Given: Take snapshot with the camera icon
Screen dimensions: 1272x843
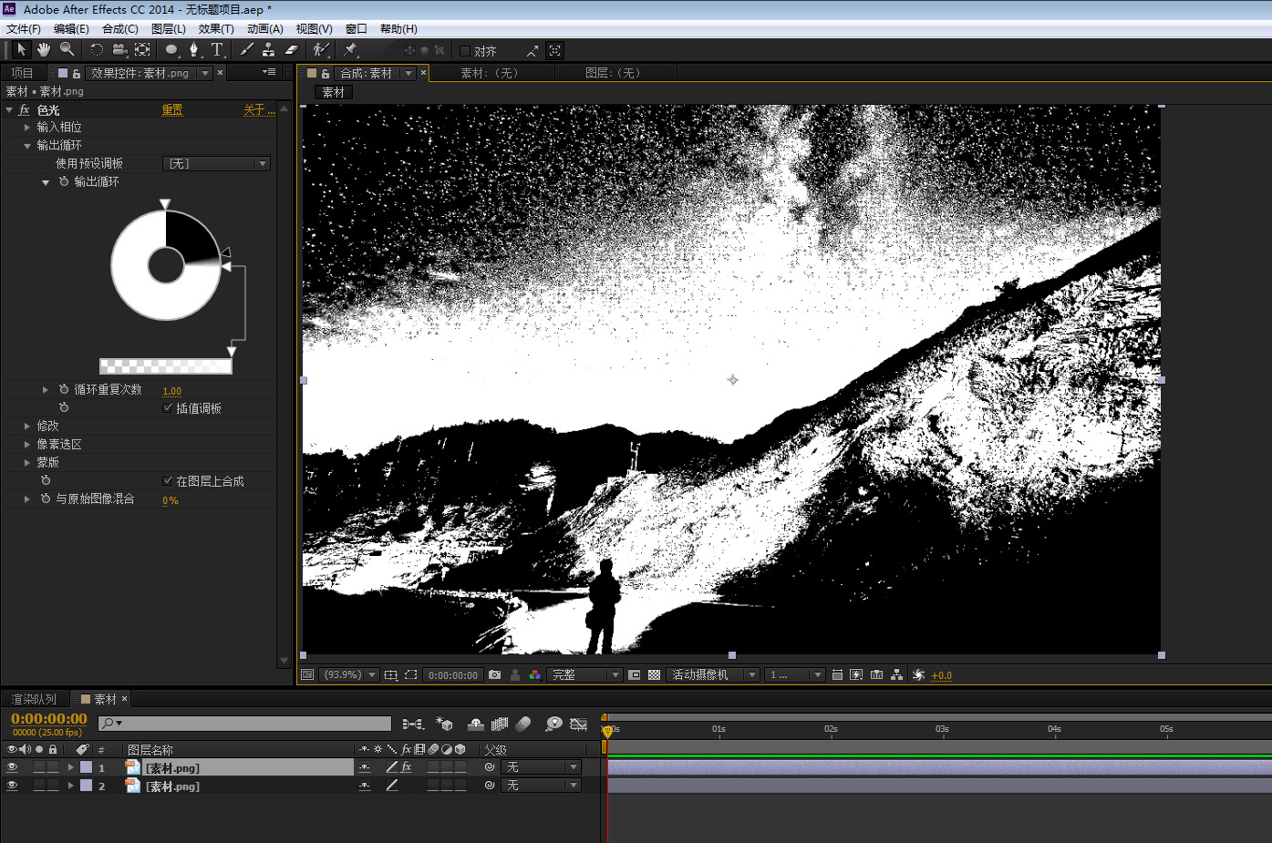Looking at the screenshot, I should pos(494,675).
